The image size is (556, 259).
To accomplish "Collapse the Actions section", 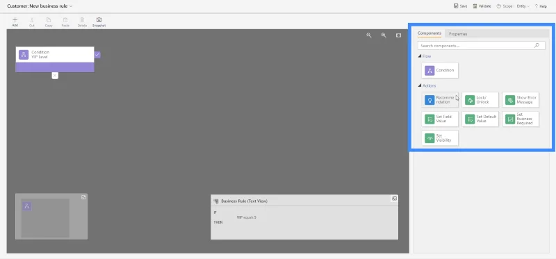I will [x=420, y=85].
